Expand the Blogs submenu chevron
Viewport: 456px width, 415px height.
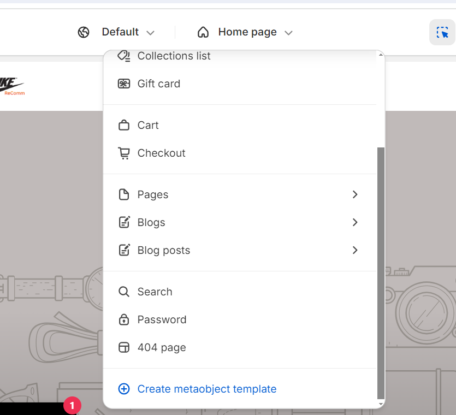[355, 222]
